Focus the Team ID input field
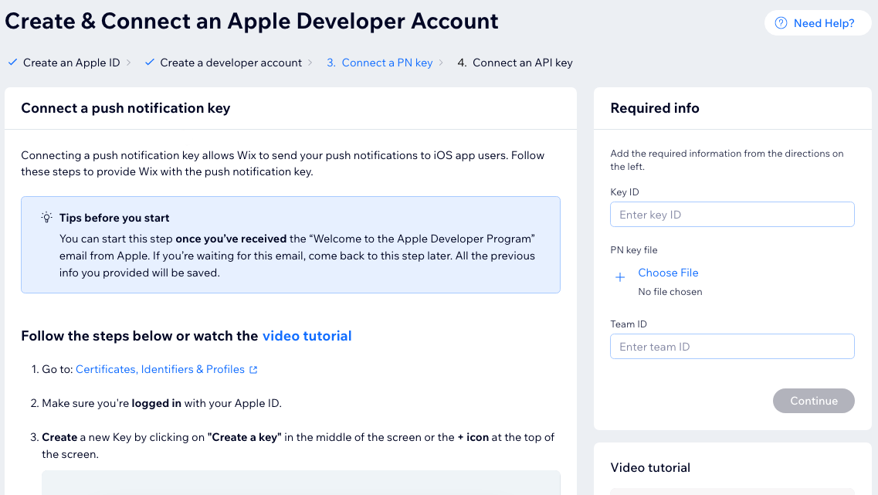Image resolution: width=878 pixels, height=495 pixels. tap(732, 347)
